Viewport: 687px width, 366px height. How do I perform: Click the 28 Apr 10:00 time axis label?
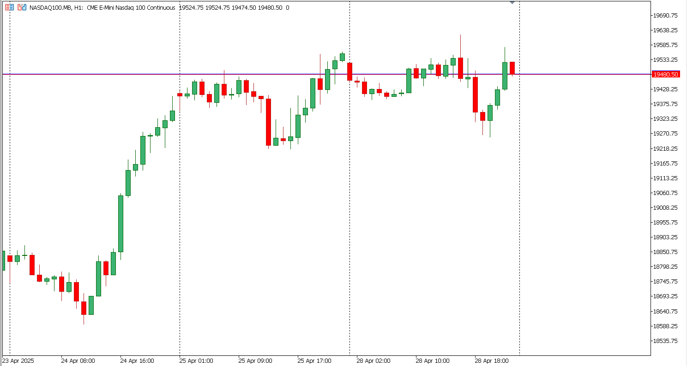[433, 360]
